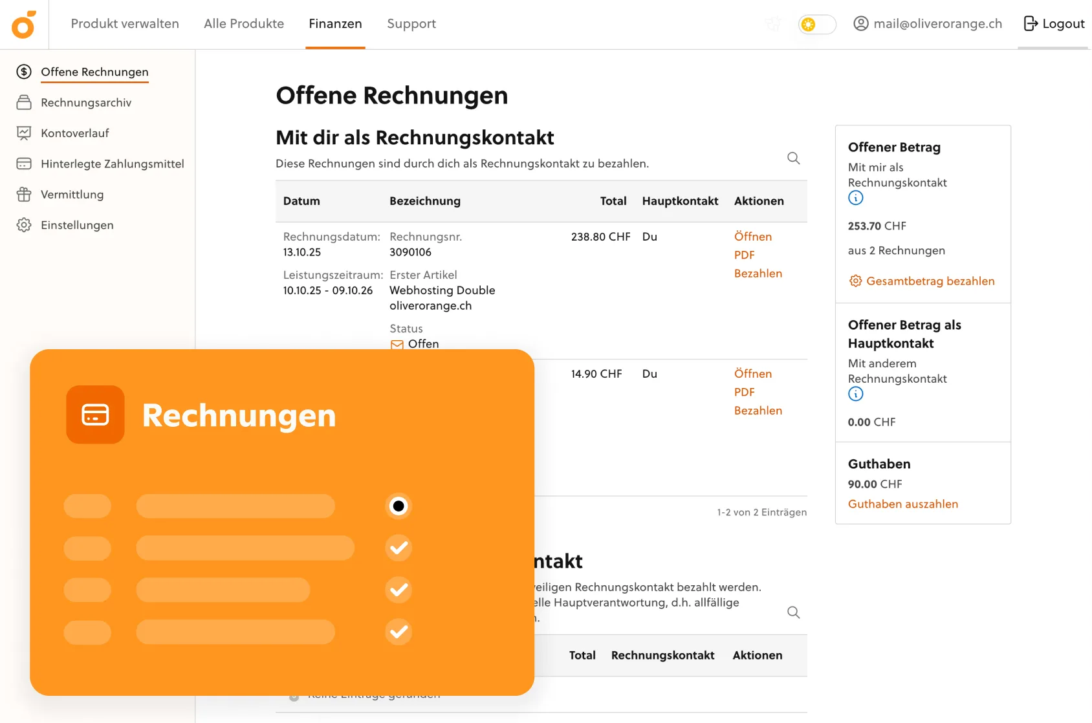Click the Einstellungen gear icon
The image size is (1092, 723).
click(24, 225)
